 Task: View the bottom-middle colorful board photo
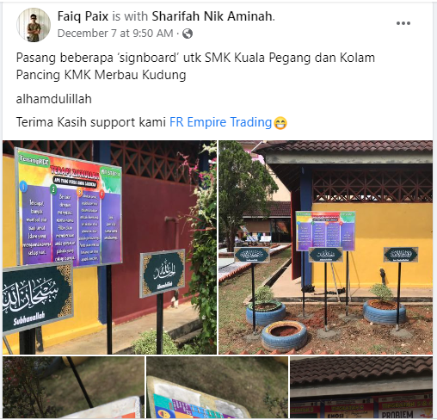point(217,387)
